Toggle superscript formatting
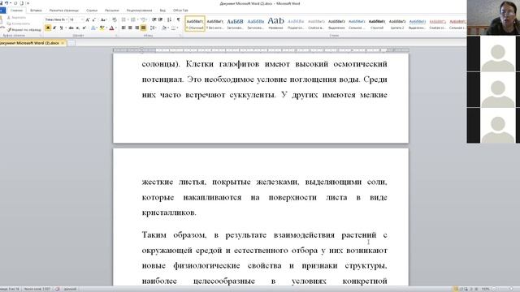Image resolution: width=520 pixels, height=292 pixels. point(84,28)
